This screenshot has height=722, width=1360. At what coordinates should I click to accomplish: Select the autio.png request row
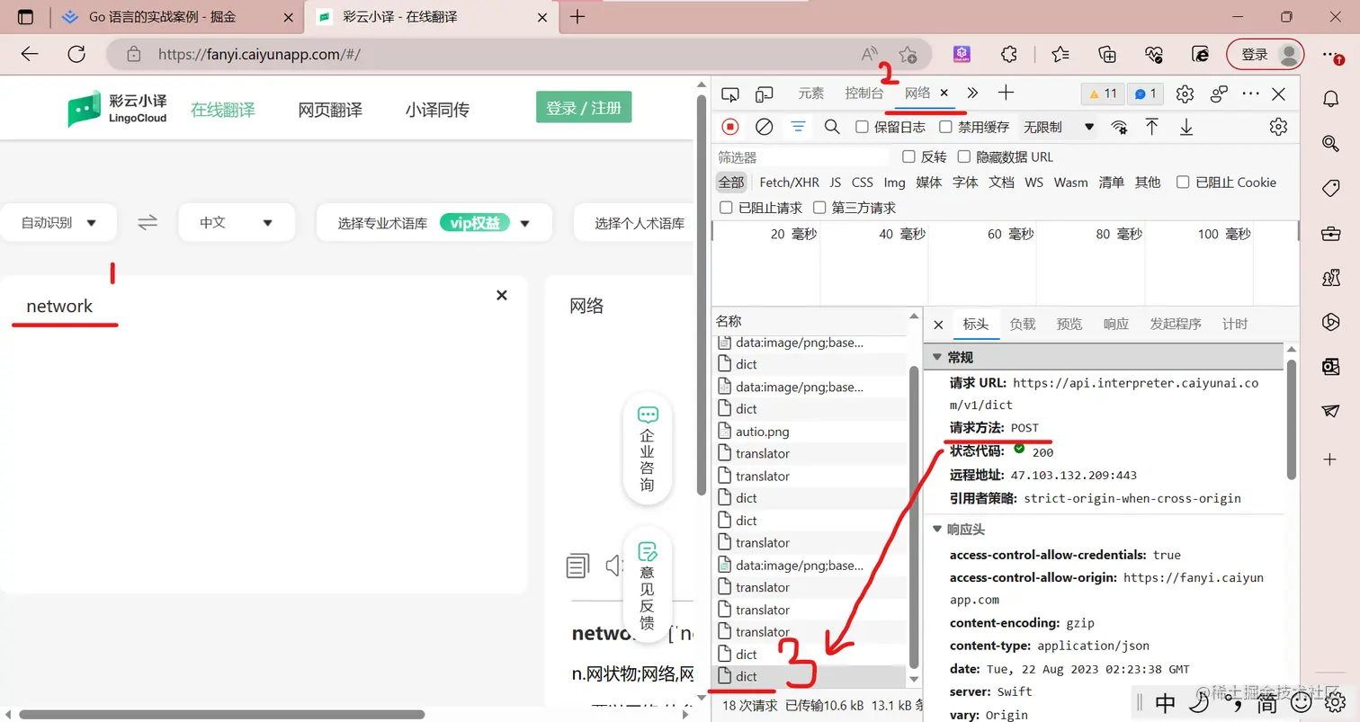(x=810, y=432)
